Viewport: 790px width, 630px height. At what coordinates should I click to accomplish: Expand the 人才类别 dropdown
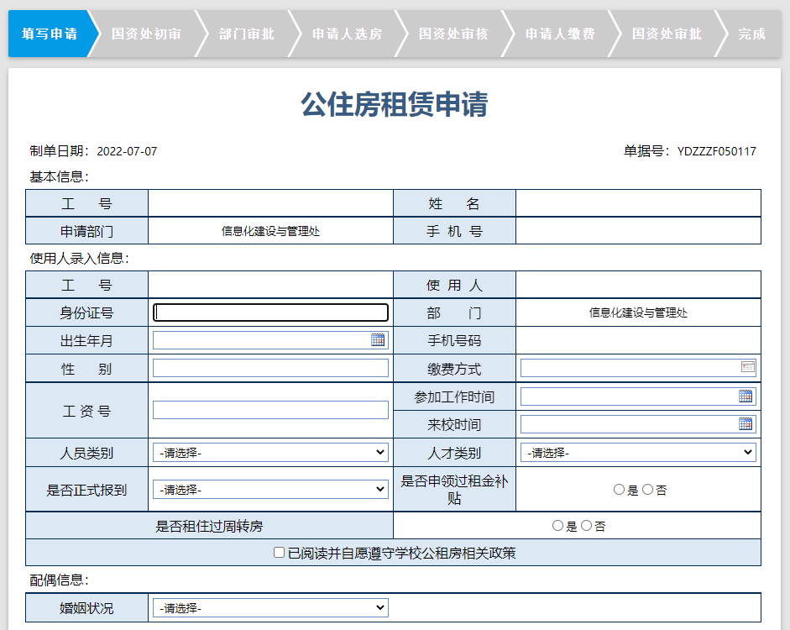tap(638, 453)
